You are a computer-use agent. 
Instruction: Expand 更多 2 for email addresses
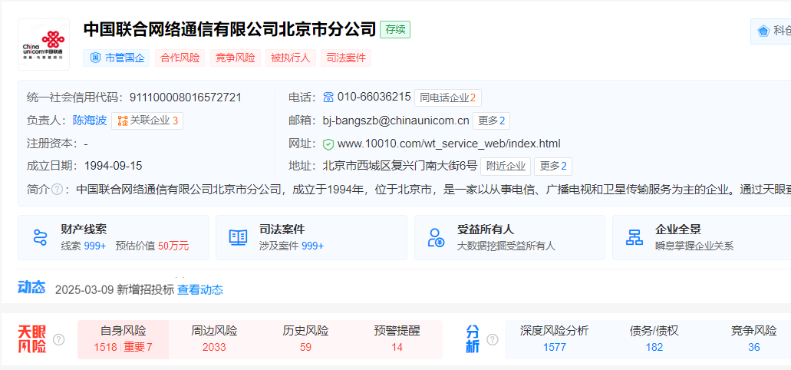point(492,121)
